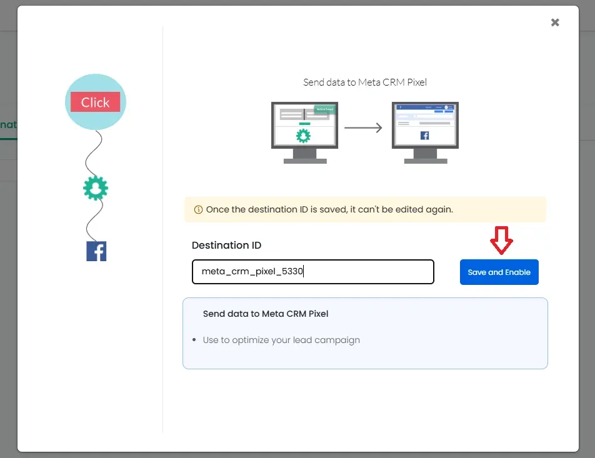Click the source monitor illustration with gear
This screenshot has width=595, height=458.
pyautogui.click(x=305, y=132)
